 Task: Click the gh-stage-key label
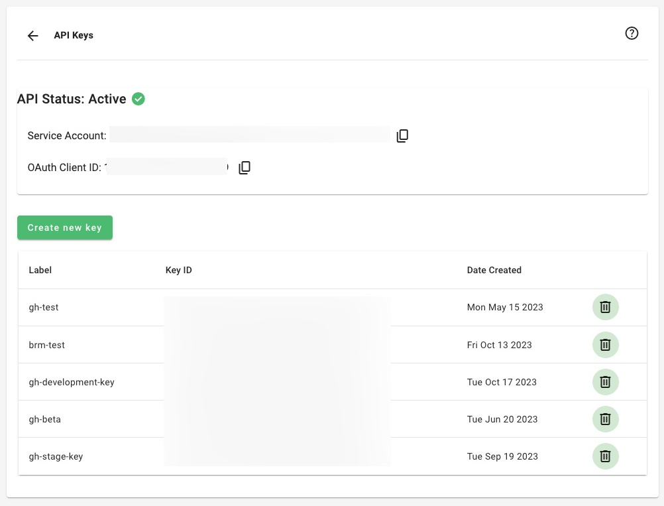click(56, 456)
